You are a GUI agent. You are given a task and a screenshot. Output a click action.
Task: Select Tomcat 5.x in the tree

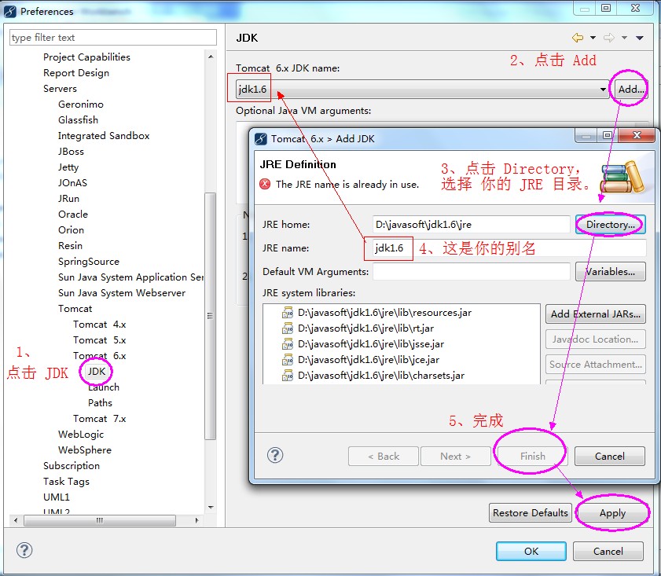(x=100, y=339)
